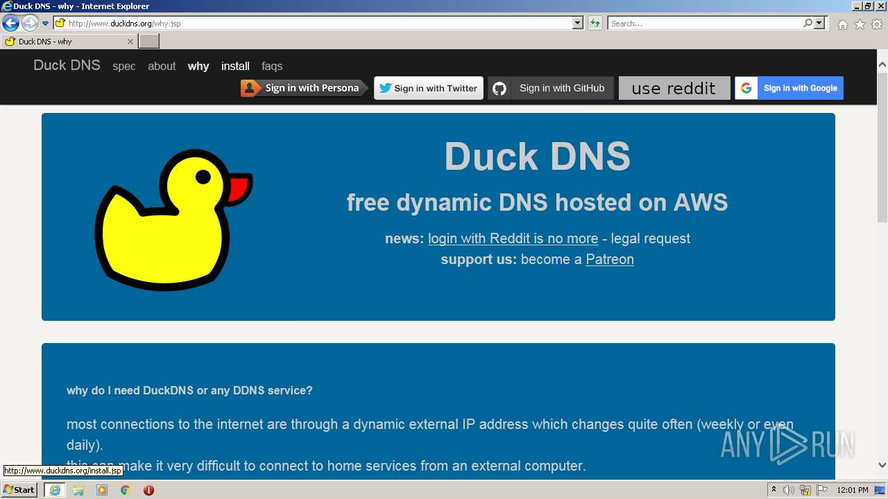Image resolution: width=888 pixels, height=499 pixels.
Task: Open the red Opera taskbar icon
Action: (x=148, y=490)
